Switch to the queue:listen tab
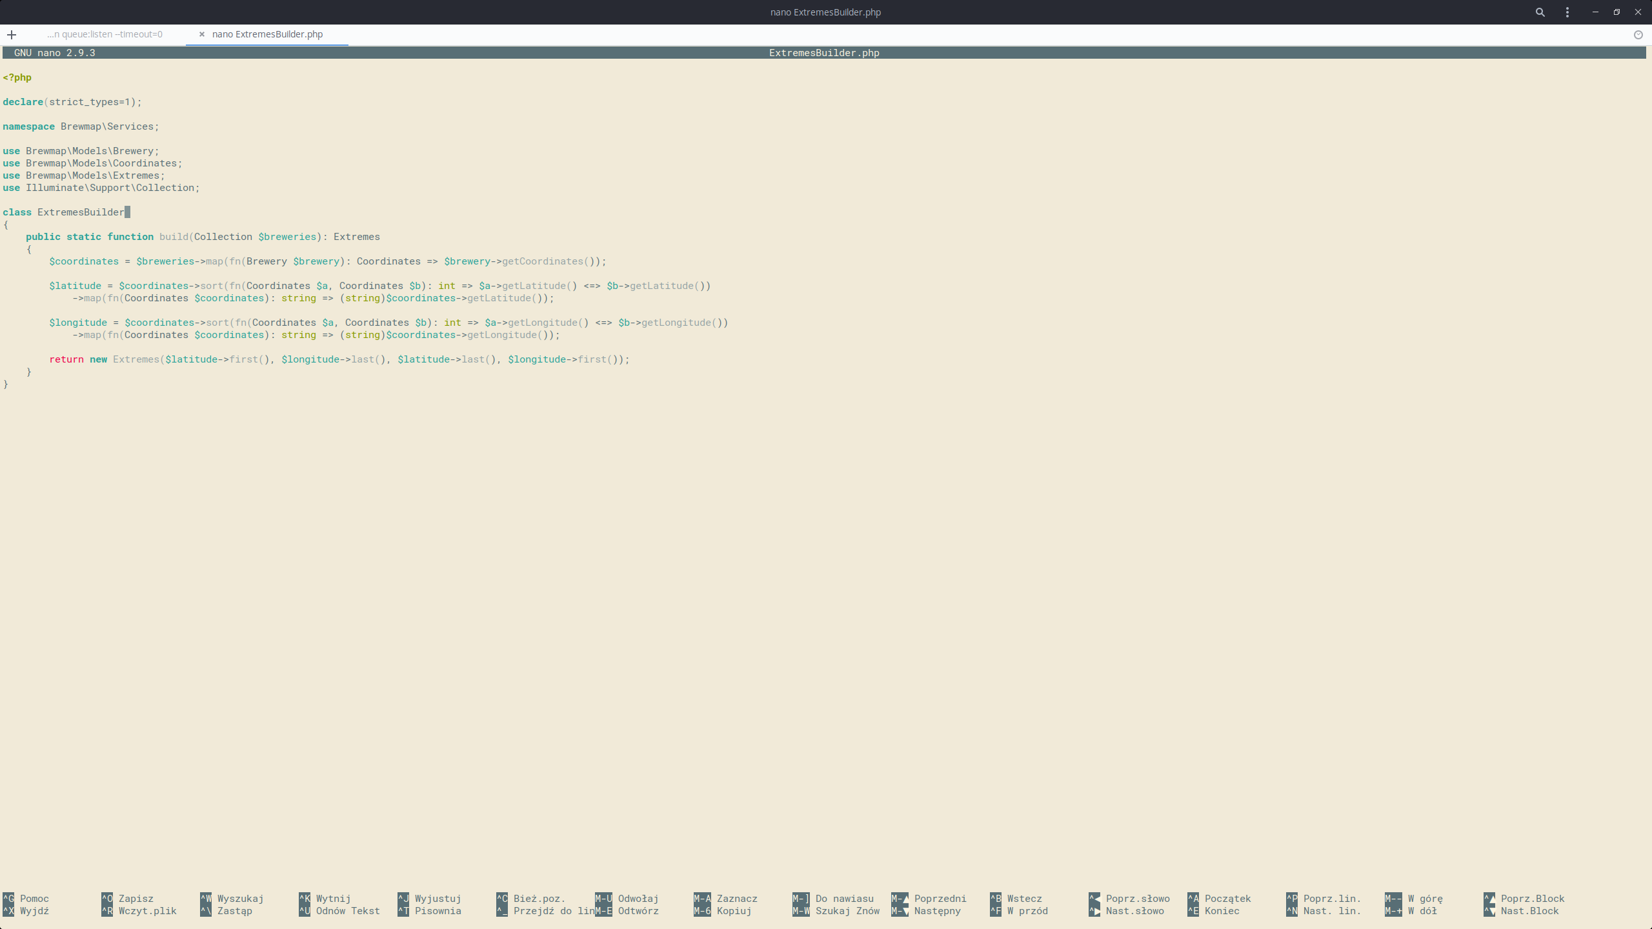This screenshot has width=1652, height=929. (x=105, y=34)
